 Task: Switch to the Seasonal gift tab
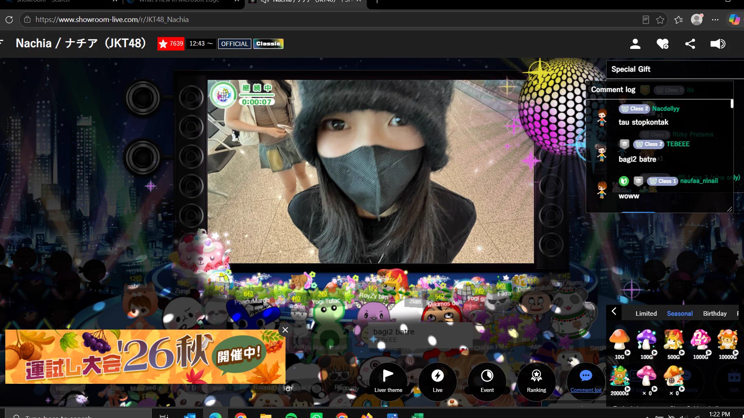(680, 313)
